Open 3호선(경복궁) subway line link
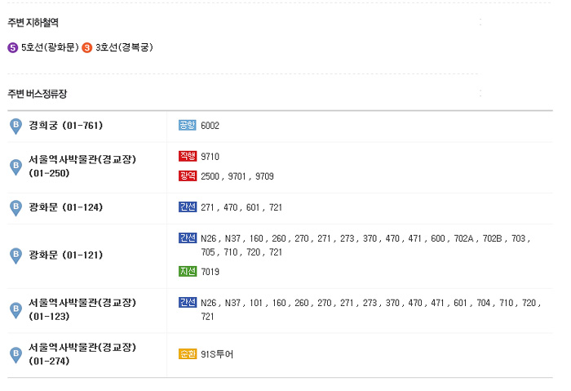 click(x=124, y=47)
